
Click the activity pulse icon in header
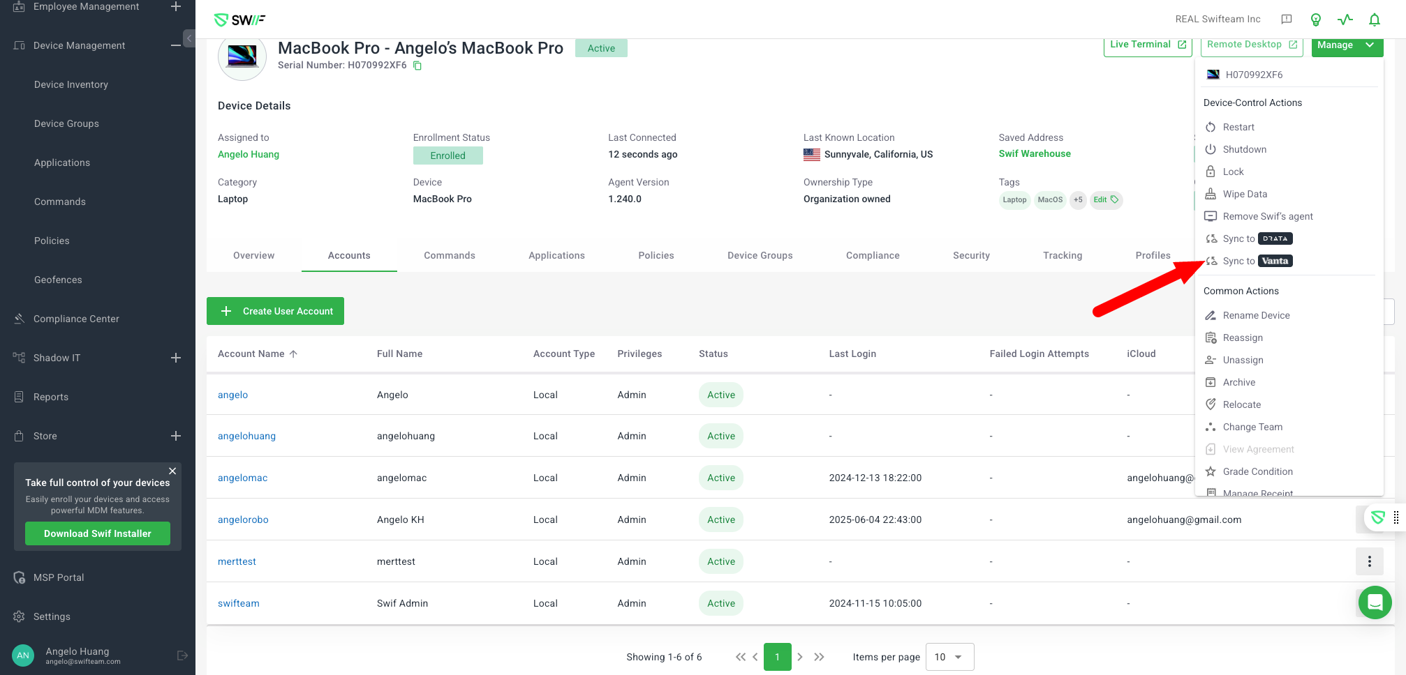tap(1345, 20)
